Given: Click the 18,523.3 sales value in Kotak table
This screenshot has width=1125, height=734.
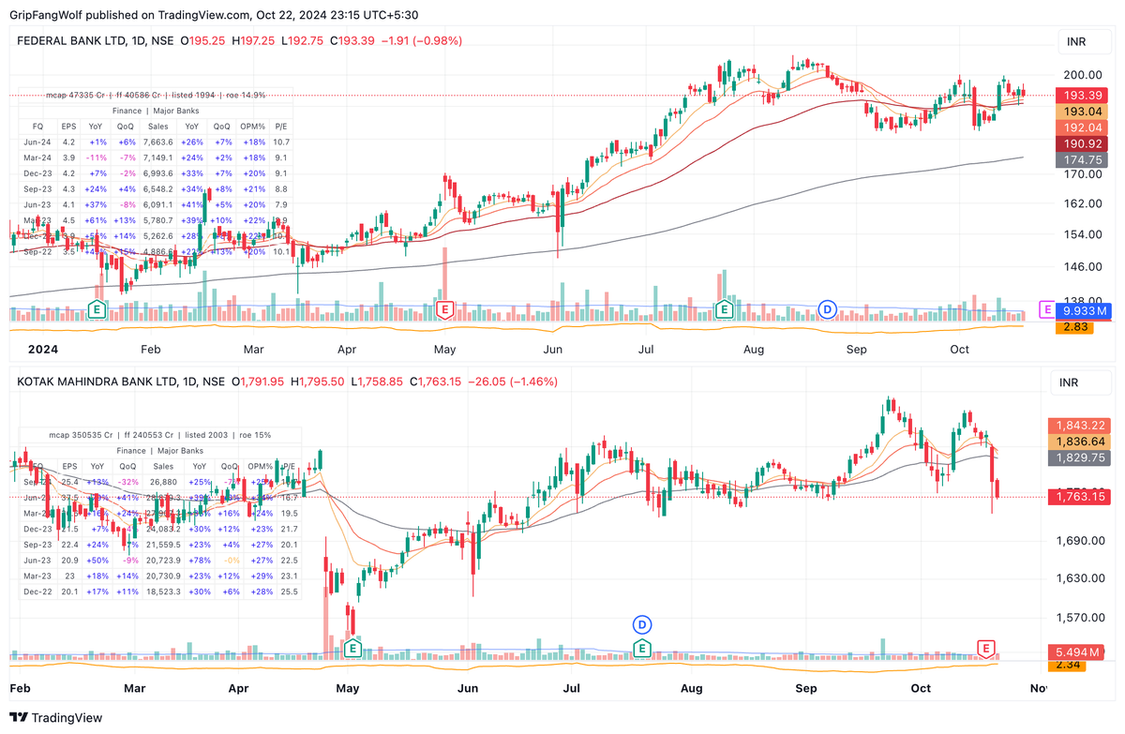Looking at the screenshot, I should click(x=163, y=592).
